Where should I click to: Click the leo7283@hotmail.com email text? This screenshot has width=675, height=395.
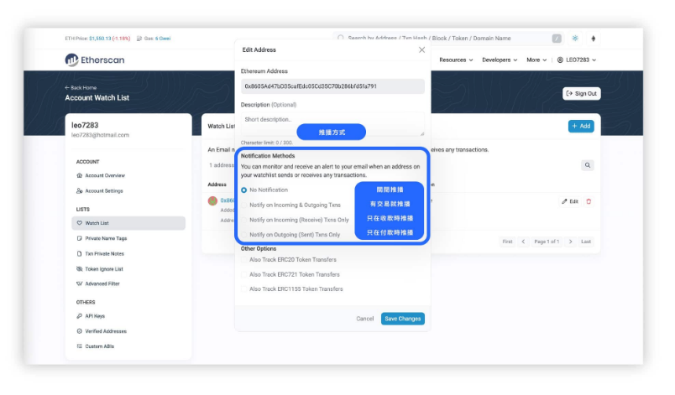point(100,135)
